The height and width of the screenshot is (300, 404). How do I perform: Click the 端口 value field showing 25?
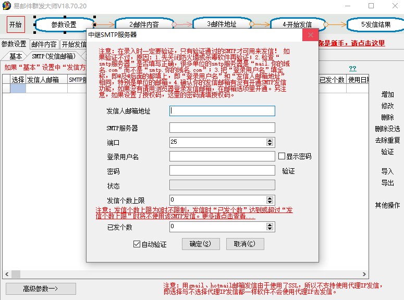coord(218,142)
